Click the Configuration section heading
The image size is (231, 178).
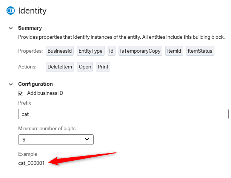(35, 84)
